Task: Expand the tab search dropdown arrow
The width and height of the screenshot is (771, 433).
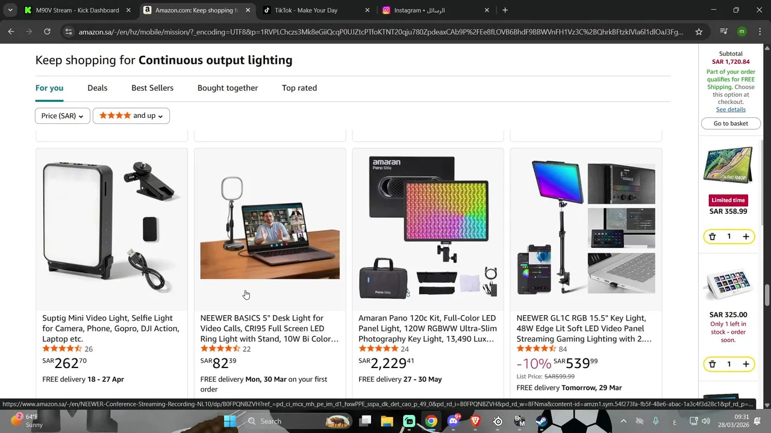Action: pos(10,10)
